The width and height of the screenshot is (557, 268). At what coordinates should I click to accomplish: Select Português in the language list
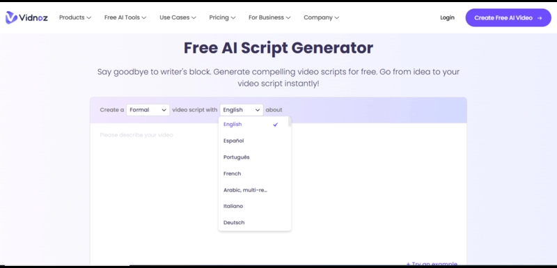point(255,157)
